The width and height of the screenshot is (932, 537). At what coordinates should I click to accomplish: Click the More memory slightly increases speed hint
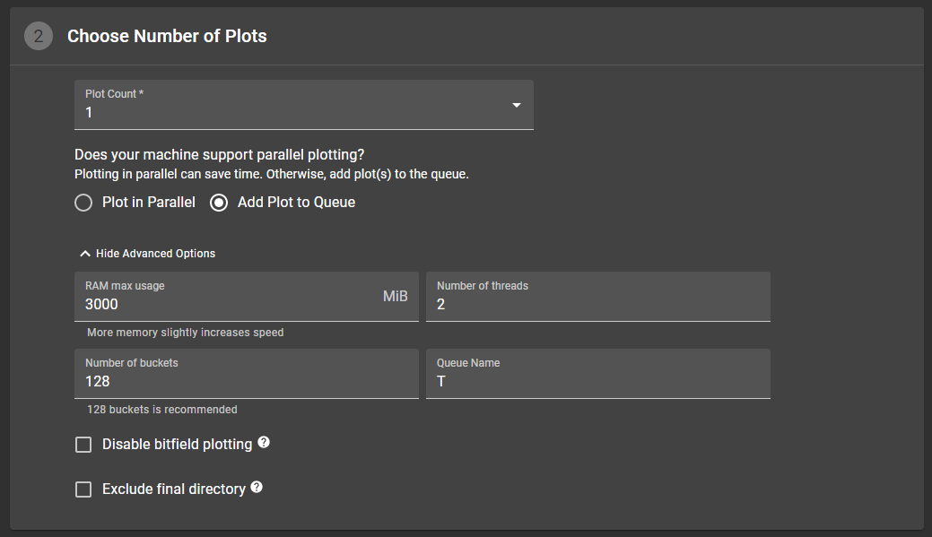[184, 332]
